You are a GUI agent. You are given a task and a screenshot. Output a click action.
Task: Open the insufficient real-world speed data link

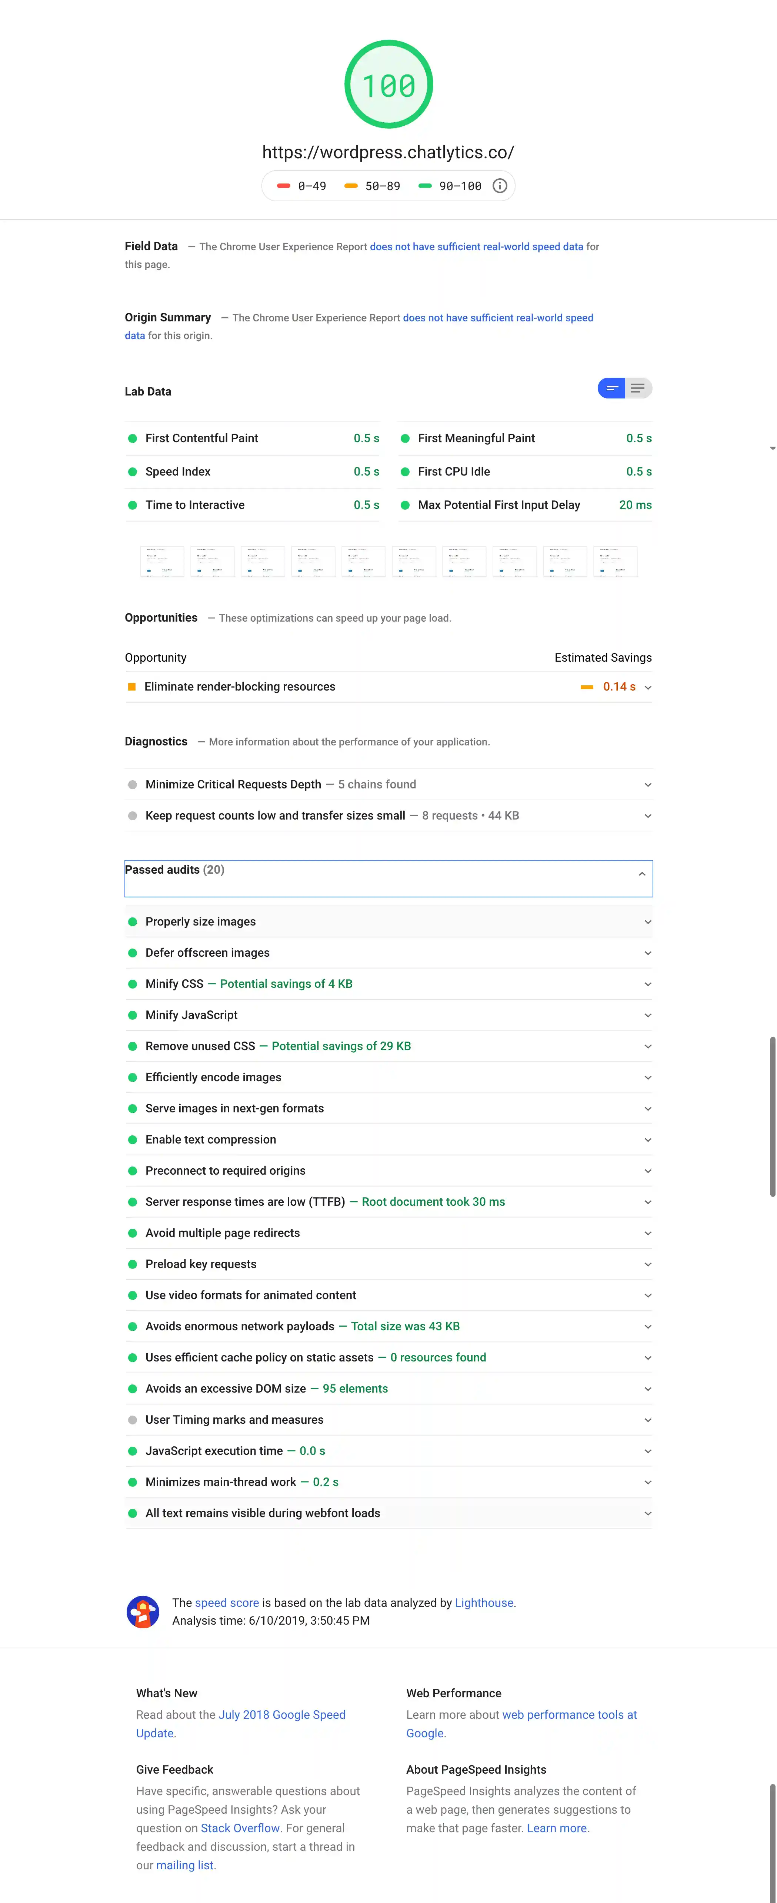[477, 246]
